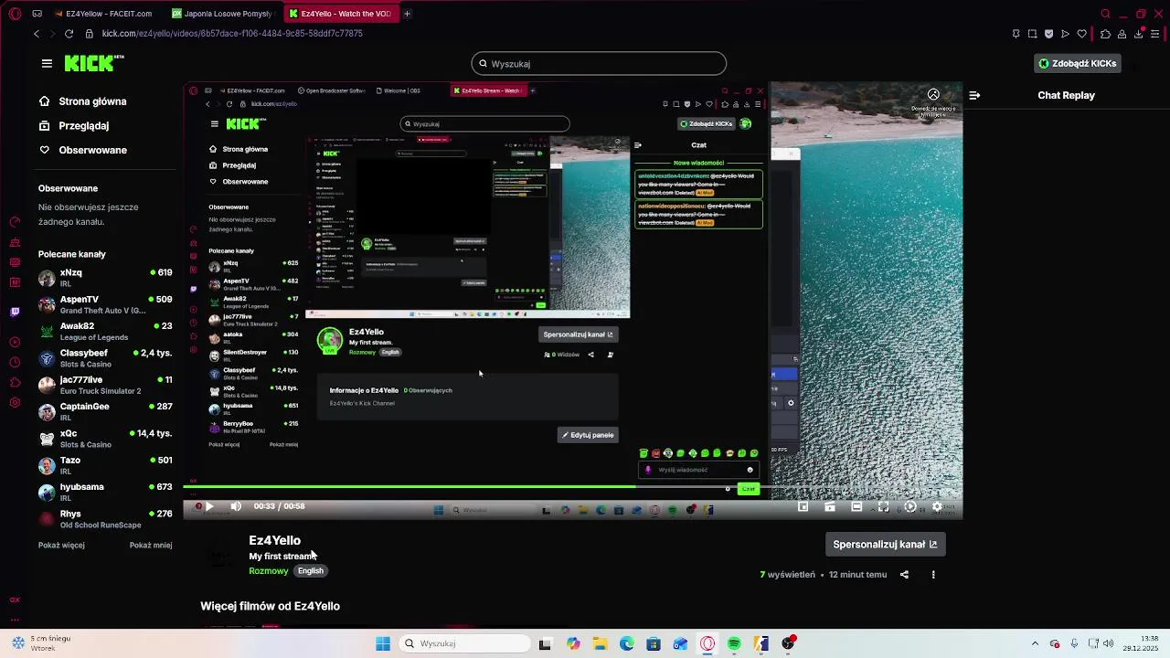Open the AspenTV recommended channel

click(105, 304)
